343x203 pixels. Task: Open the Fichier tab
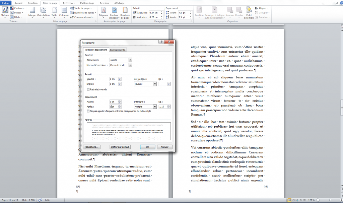point(6,3)
